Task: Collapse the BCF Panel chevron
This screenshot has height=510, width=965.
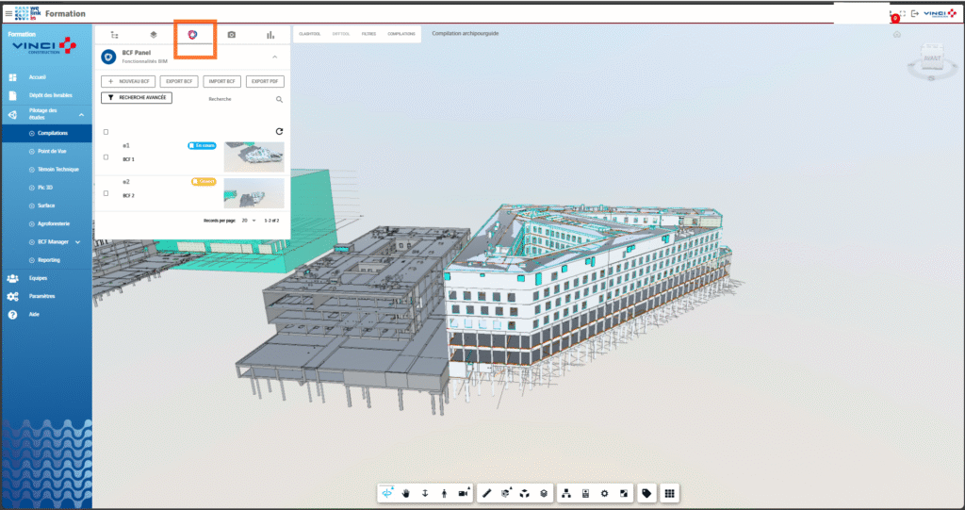Action: 275,58
